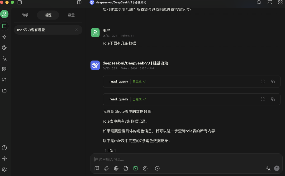Toggle the theme with the sidebar sun icon

(x=4, y=159)
